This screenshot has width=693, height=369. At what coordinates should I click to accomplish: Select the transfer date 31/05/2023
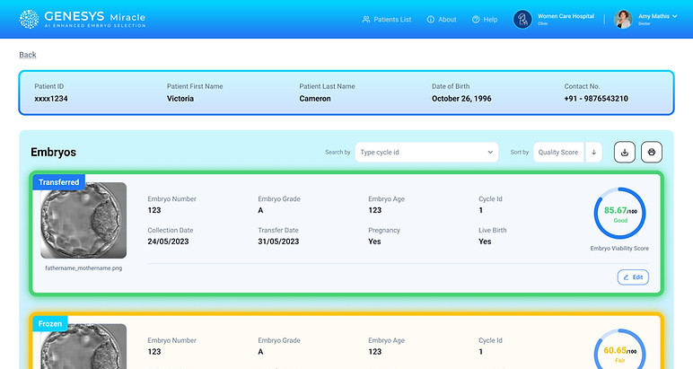[x=278, y=242]
